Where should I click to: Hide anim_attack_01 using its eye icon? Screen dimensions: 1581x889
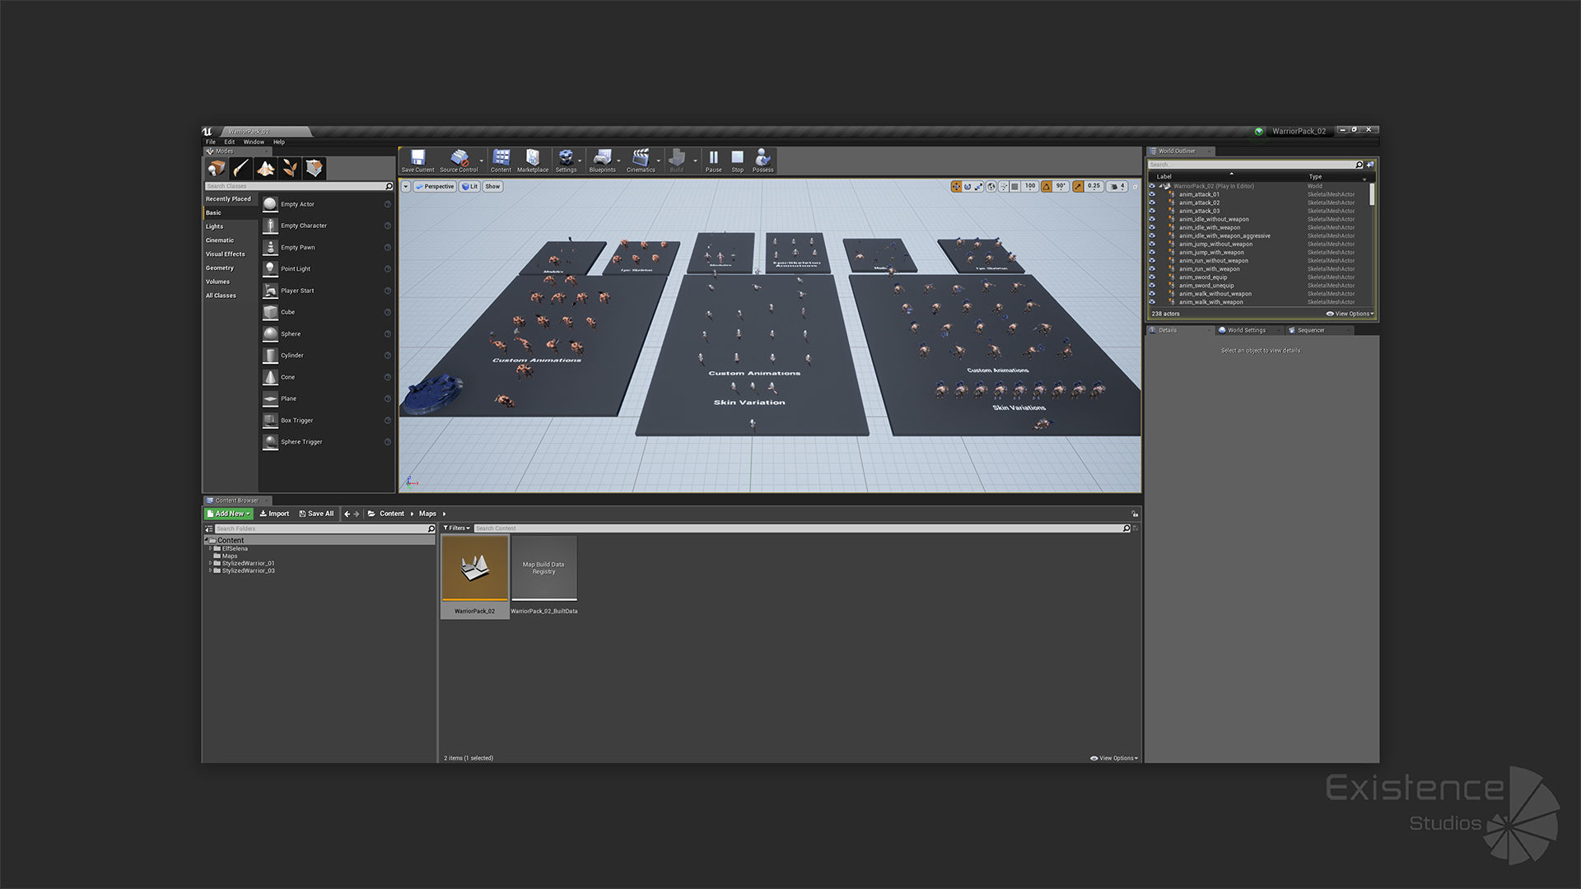[1152, 195]
